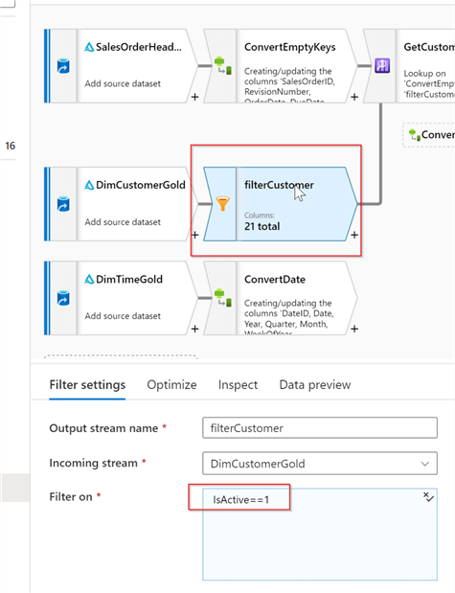Click the Output stream name field
The width and height of the screenshot is (455, 593).
click(320, 427)
